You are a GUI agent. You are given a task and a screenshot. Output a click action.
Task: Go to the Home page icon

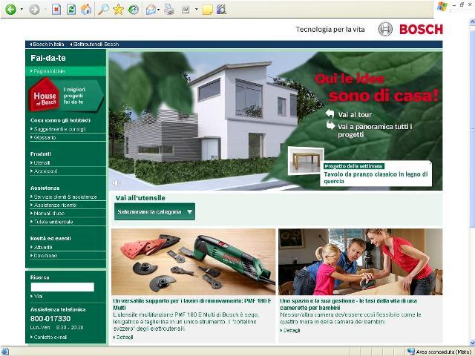(x=86, y=10)
